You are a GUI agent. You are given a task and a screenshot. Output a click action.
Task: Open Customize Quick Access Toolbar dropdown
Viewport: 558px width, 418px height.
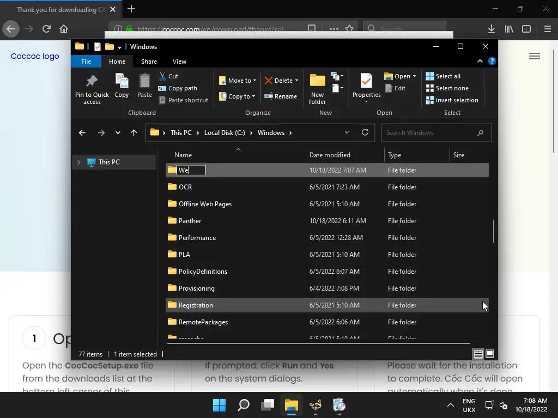[119, 47]
